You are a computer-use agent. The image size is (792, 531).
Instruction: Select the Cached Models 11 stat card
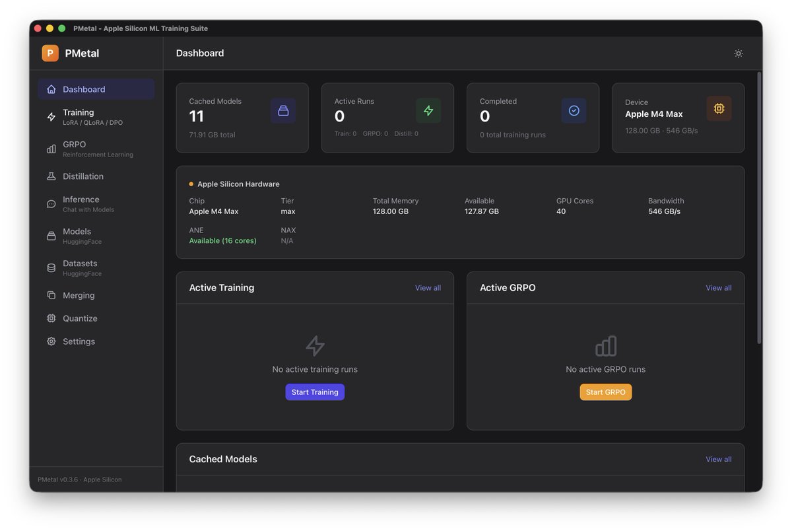242,118
